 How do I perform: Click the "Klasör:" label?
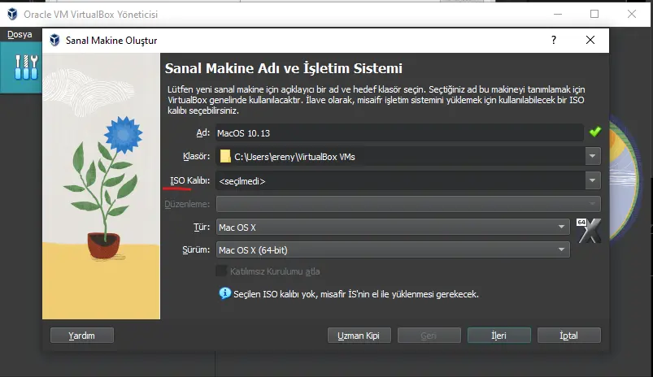pos(196,156)
